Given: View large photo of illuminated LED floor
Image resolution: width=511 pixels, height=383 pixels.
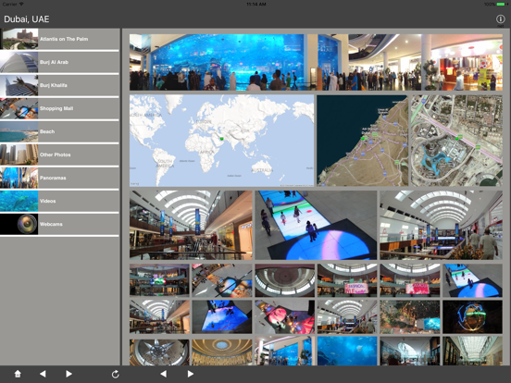Looking at the screenshot, I should (x=316, y=225).
